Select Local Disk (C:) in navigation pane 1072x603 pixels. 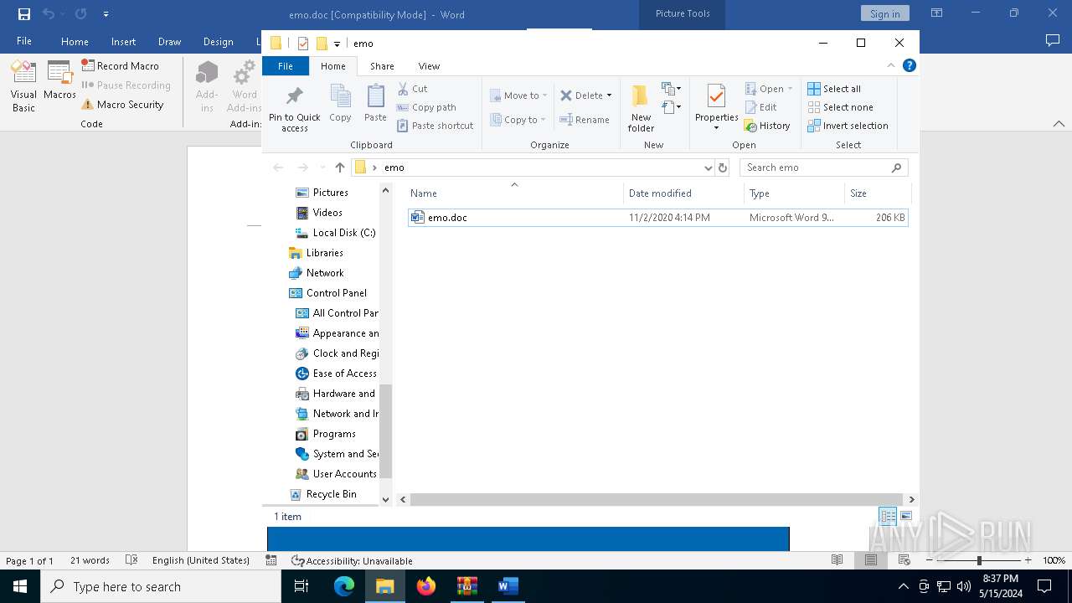click(335, 233)
